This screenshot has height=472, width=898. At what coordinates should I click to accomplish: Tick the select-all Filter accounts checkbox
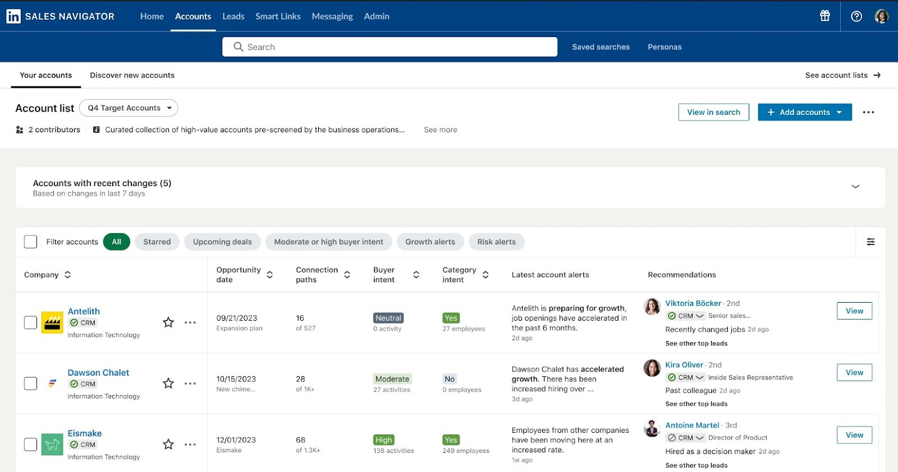click(31, 242)
